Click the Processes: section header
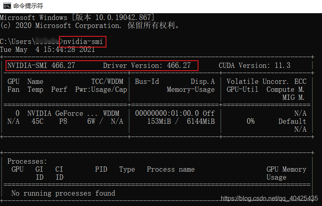This screenshot has width=322, height=206. [27, 161]
